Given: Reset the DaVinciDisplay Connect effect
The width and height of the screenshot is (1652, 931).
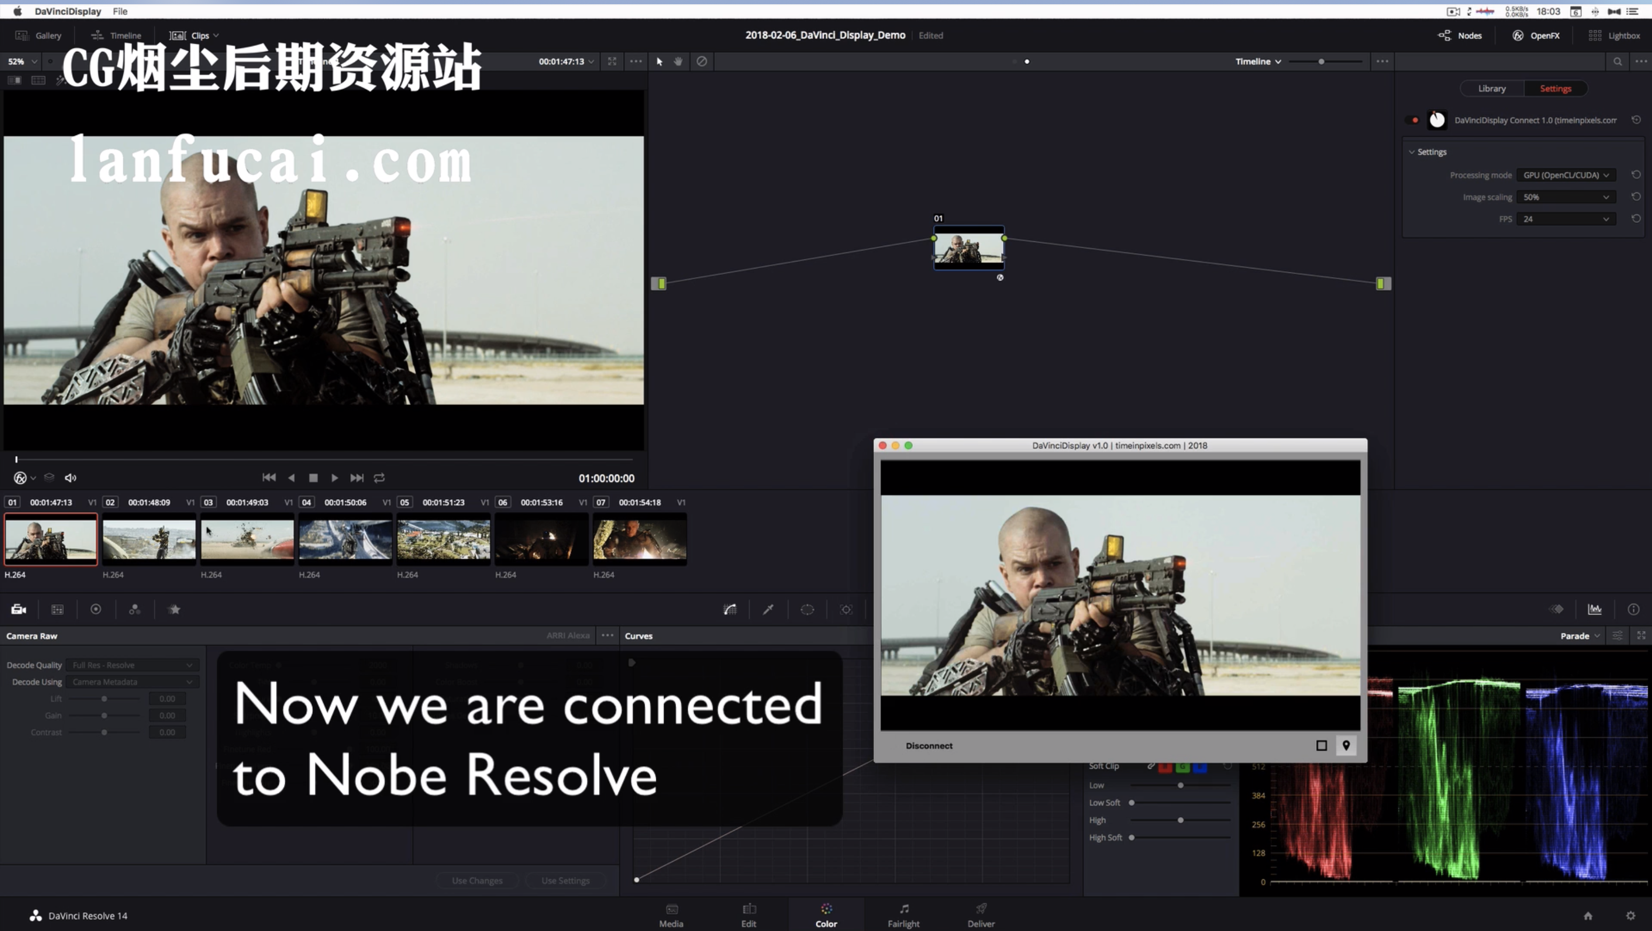Looking at the screenshot, I should pyautogui.click(x=1636, y=120).
